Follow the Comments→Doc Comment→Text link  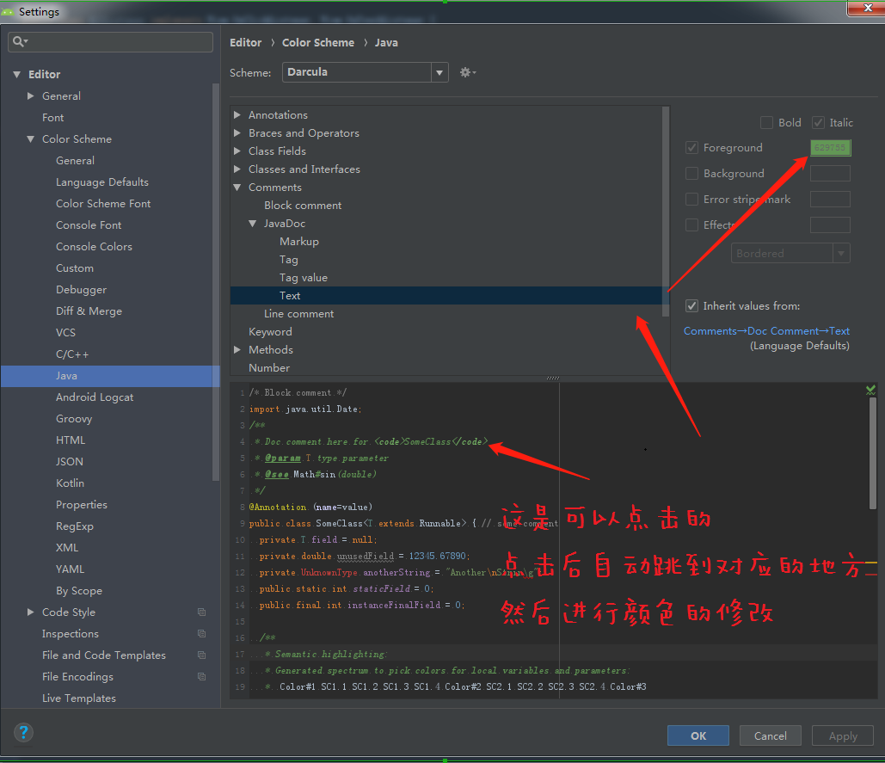(766, 331)
